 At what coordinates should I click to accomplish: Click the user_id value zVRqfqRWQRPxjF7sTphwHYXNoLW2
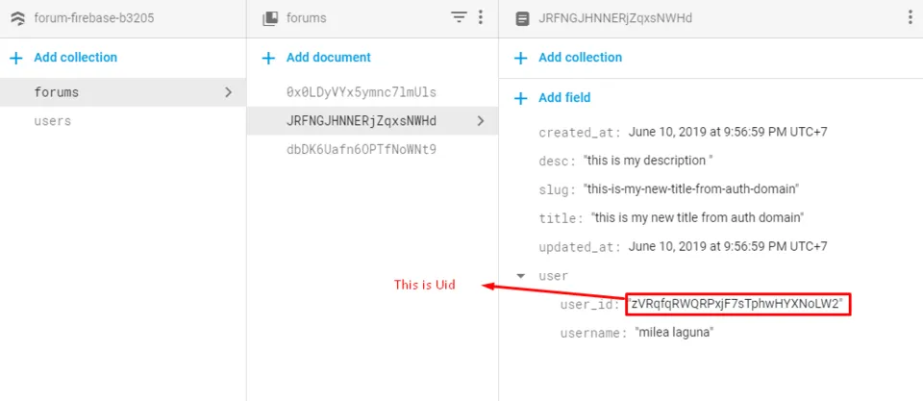[737, 305]
